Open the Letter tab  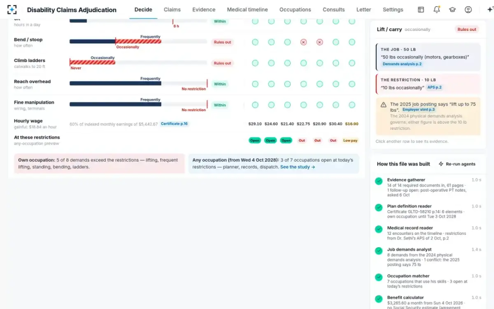coord(364,9)
